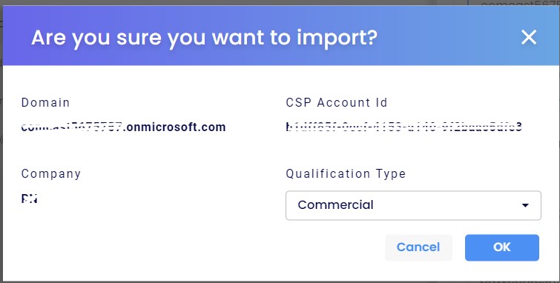Click the Domain field label
The height and width of the screenshot is (283, 560).
45,103
